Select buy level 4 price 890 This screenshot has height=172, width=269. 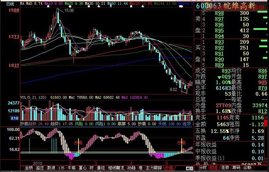(x=219, y=59)
